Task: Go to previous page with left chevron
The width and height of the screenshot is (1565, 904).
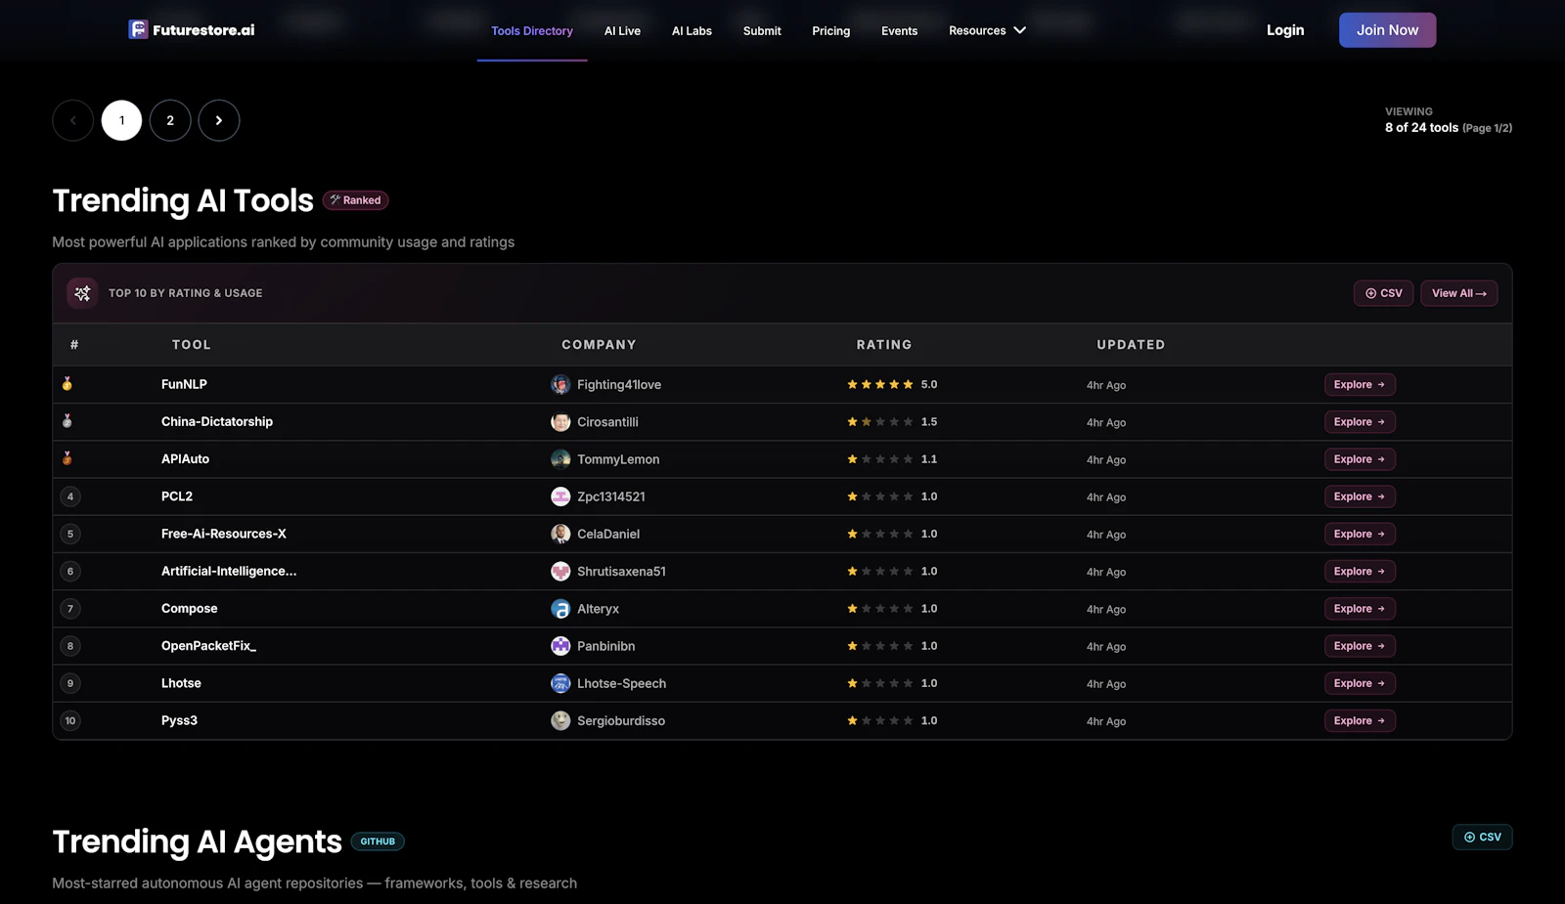Action: [73, 120]
